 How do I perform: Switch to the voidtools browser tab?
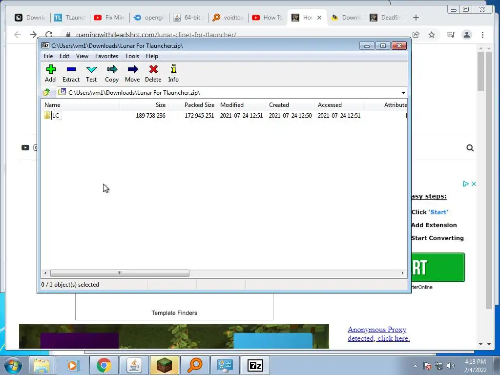pyautogui.click(x=228, y=18)
